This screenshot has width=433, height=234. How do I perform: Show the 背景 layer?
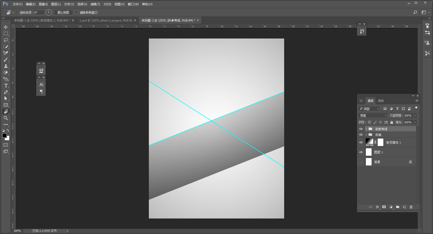point(361,162)
